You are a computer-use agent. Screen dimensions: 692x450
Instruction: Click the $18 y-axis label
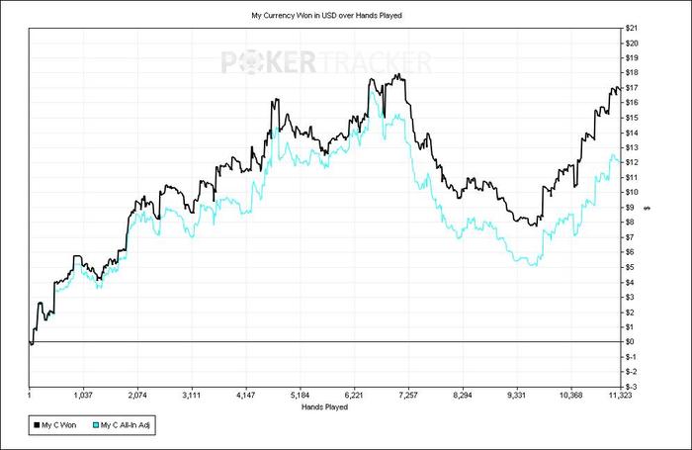[632, 73]
